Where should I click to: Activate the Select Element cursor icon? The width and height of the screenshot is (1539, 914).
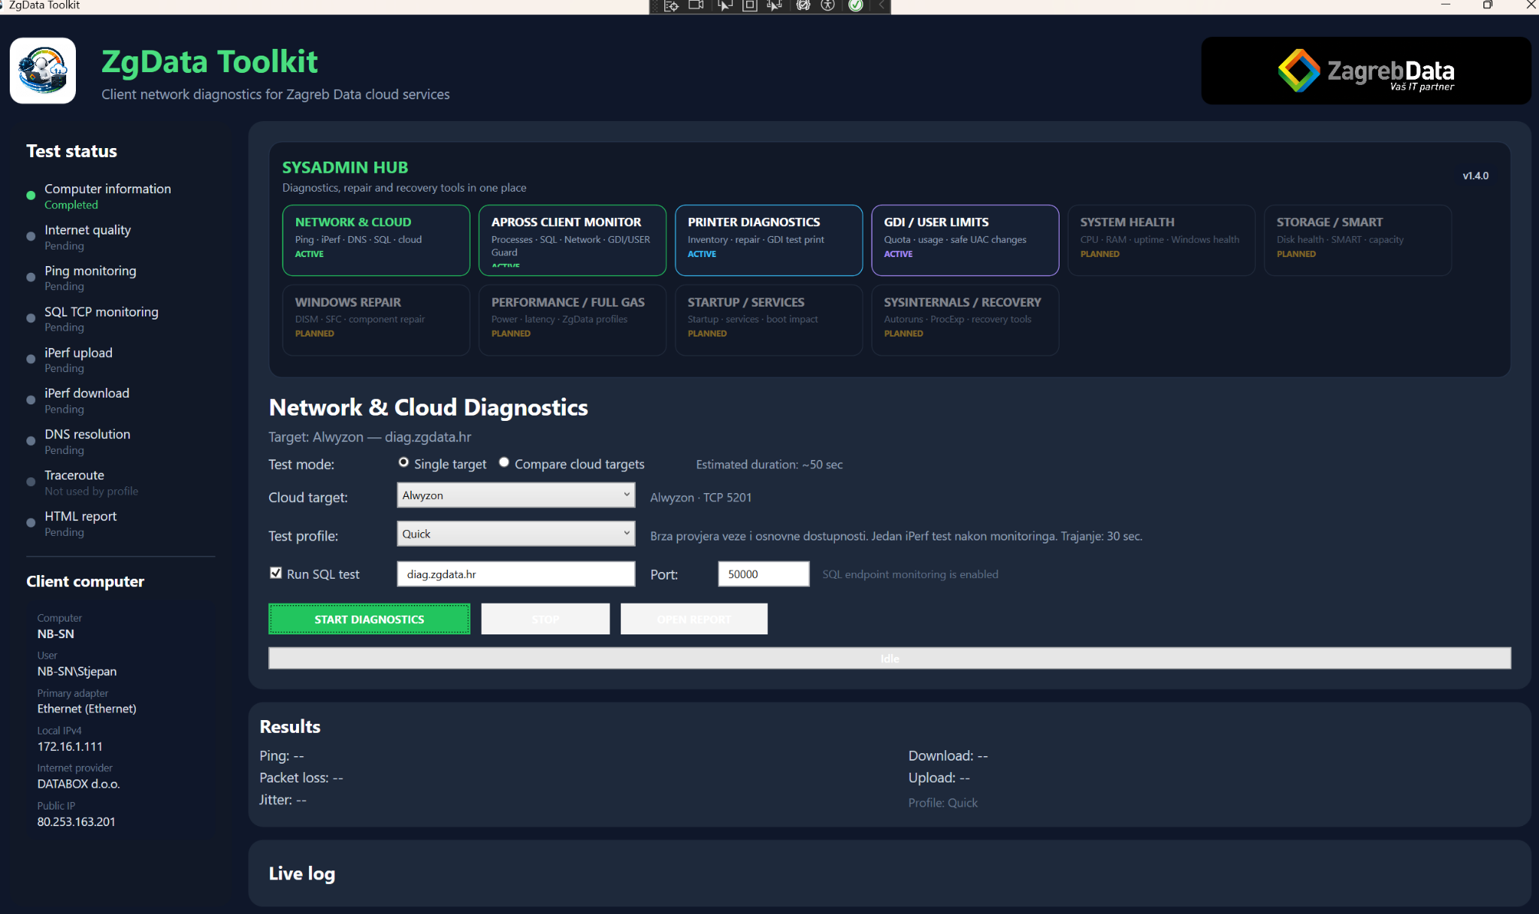(724, 6)
